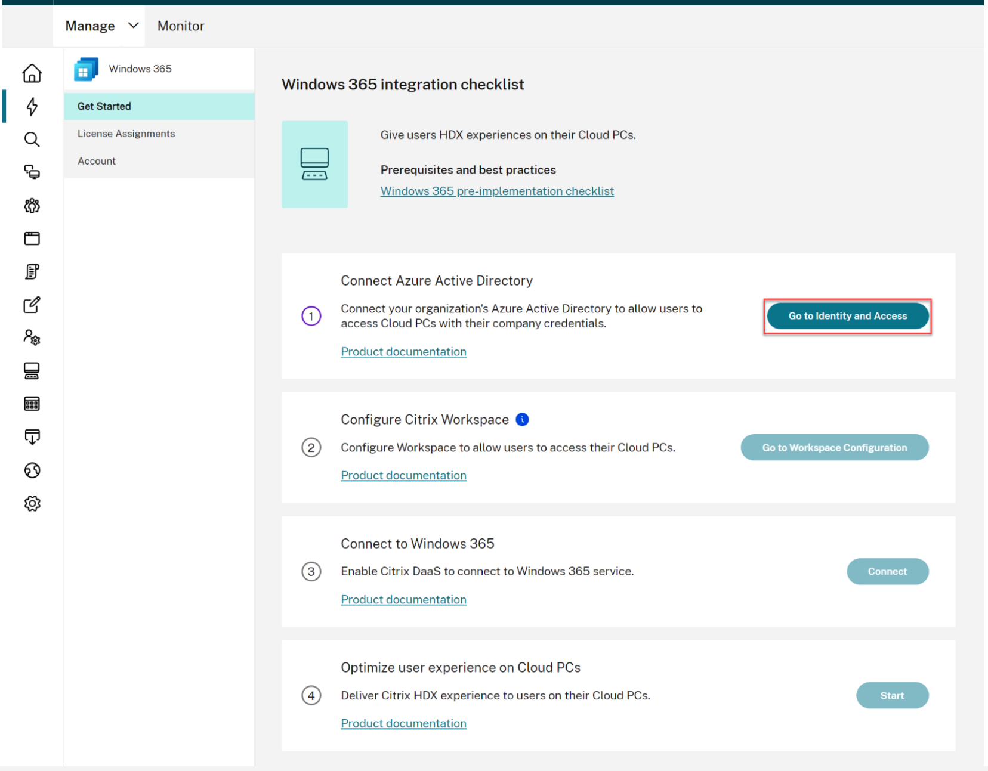The height and width of the screenshot is (771, 988).
Task: Open the Account menu item
Action: (x=97, y=161)
